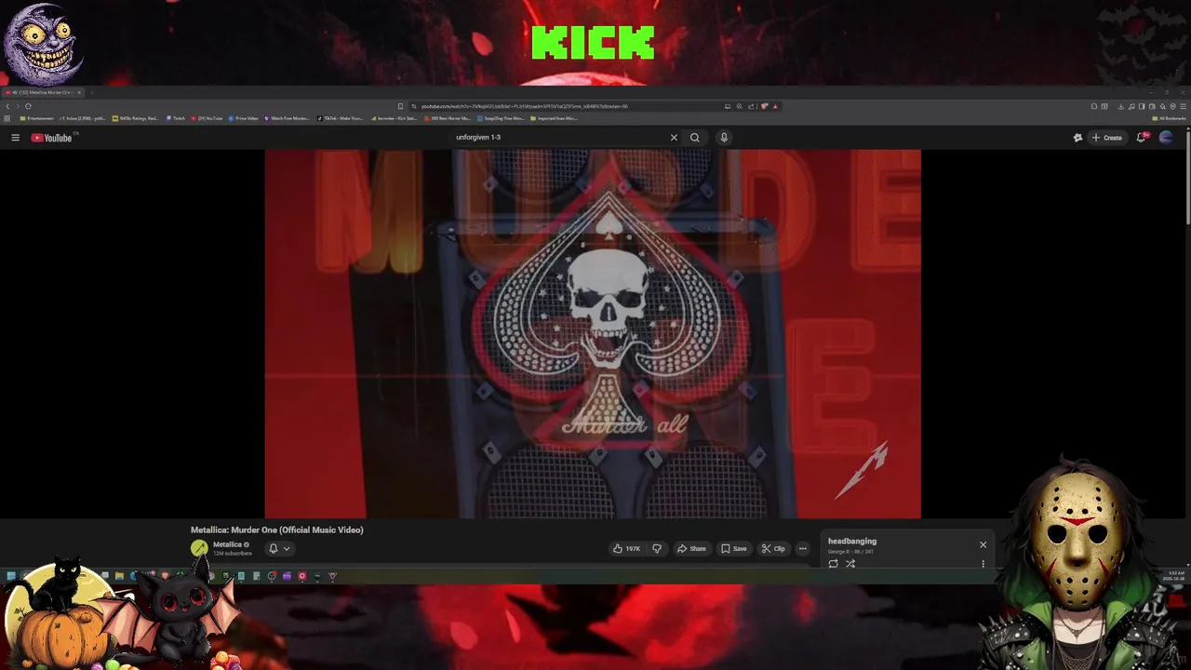1191x670 pixels.
Task: Open the browser main menu icon
Action: (1183, 106)
